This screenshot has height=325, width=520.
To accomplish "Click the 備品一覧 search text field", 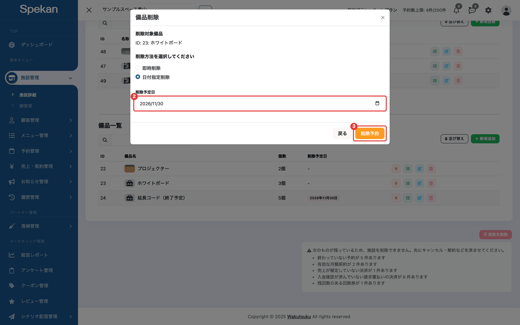I will click(152, 140).
